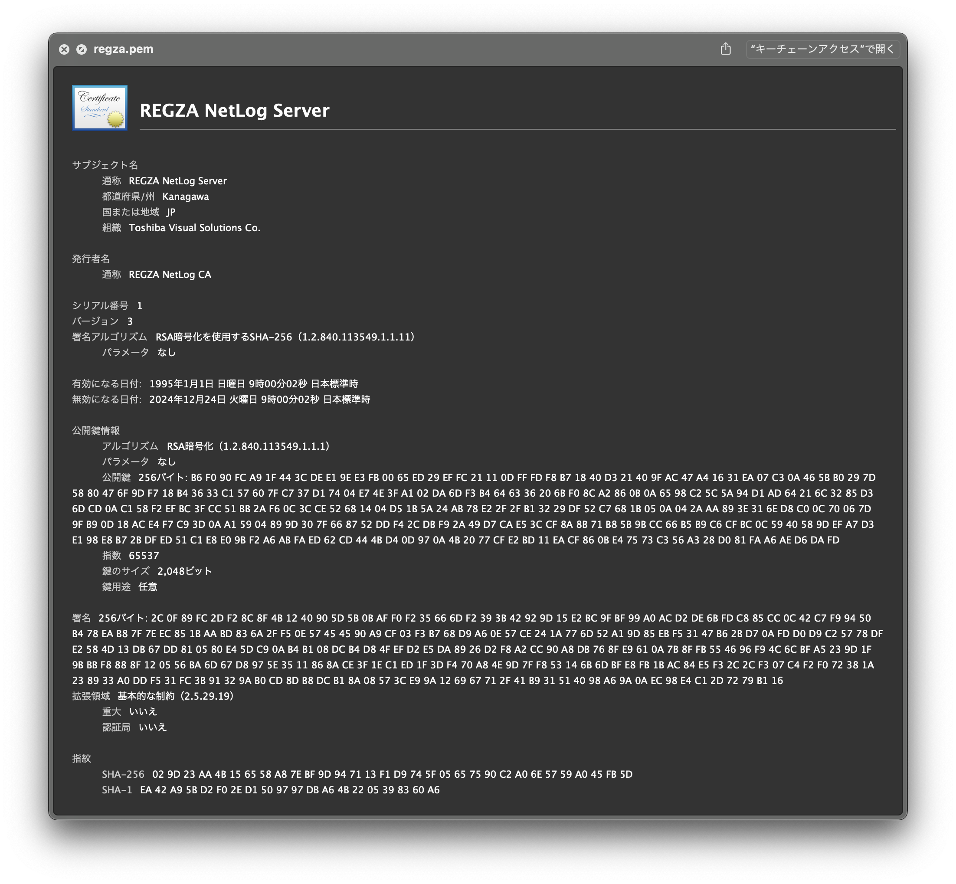Screen dimensions: 956x884
Task: Click the 署名 256バイト hex data
Action: click(477, 649)
